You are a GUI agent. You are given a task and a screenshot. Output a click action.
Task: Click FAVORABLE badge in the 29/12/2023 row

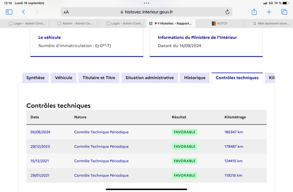click(185, 147)
